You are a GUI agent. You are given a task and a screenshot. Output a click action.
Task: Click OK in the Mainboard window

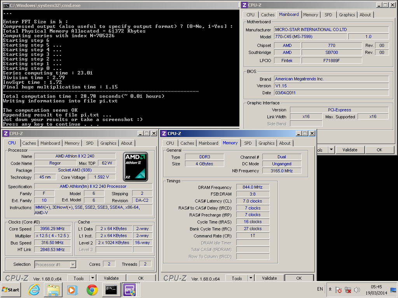[x=379, y=150]
